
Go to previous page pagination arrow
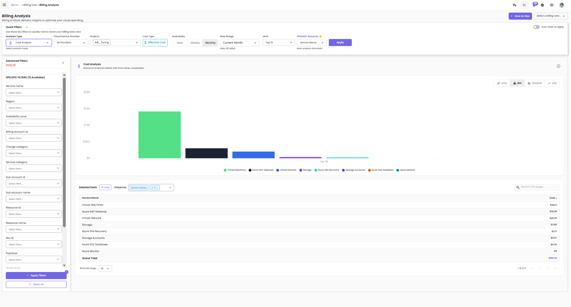click(540, 268)
